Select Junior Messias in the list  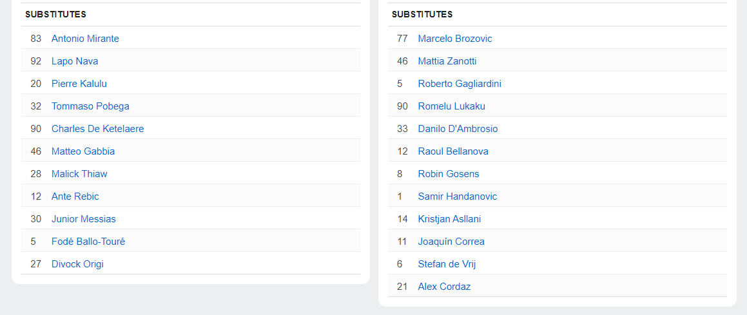pyautogui.click(x=84, y=219)
